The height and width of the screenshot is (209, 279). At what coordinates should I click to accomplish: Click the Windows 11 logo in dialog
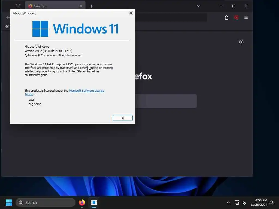pos(75,29)
